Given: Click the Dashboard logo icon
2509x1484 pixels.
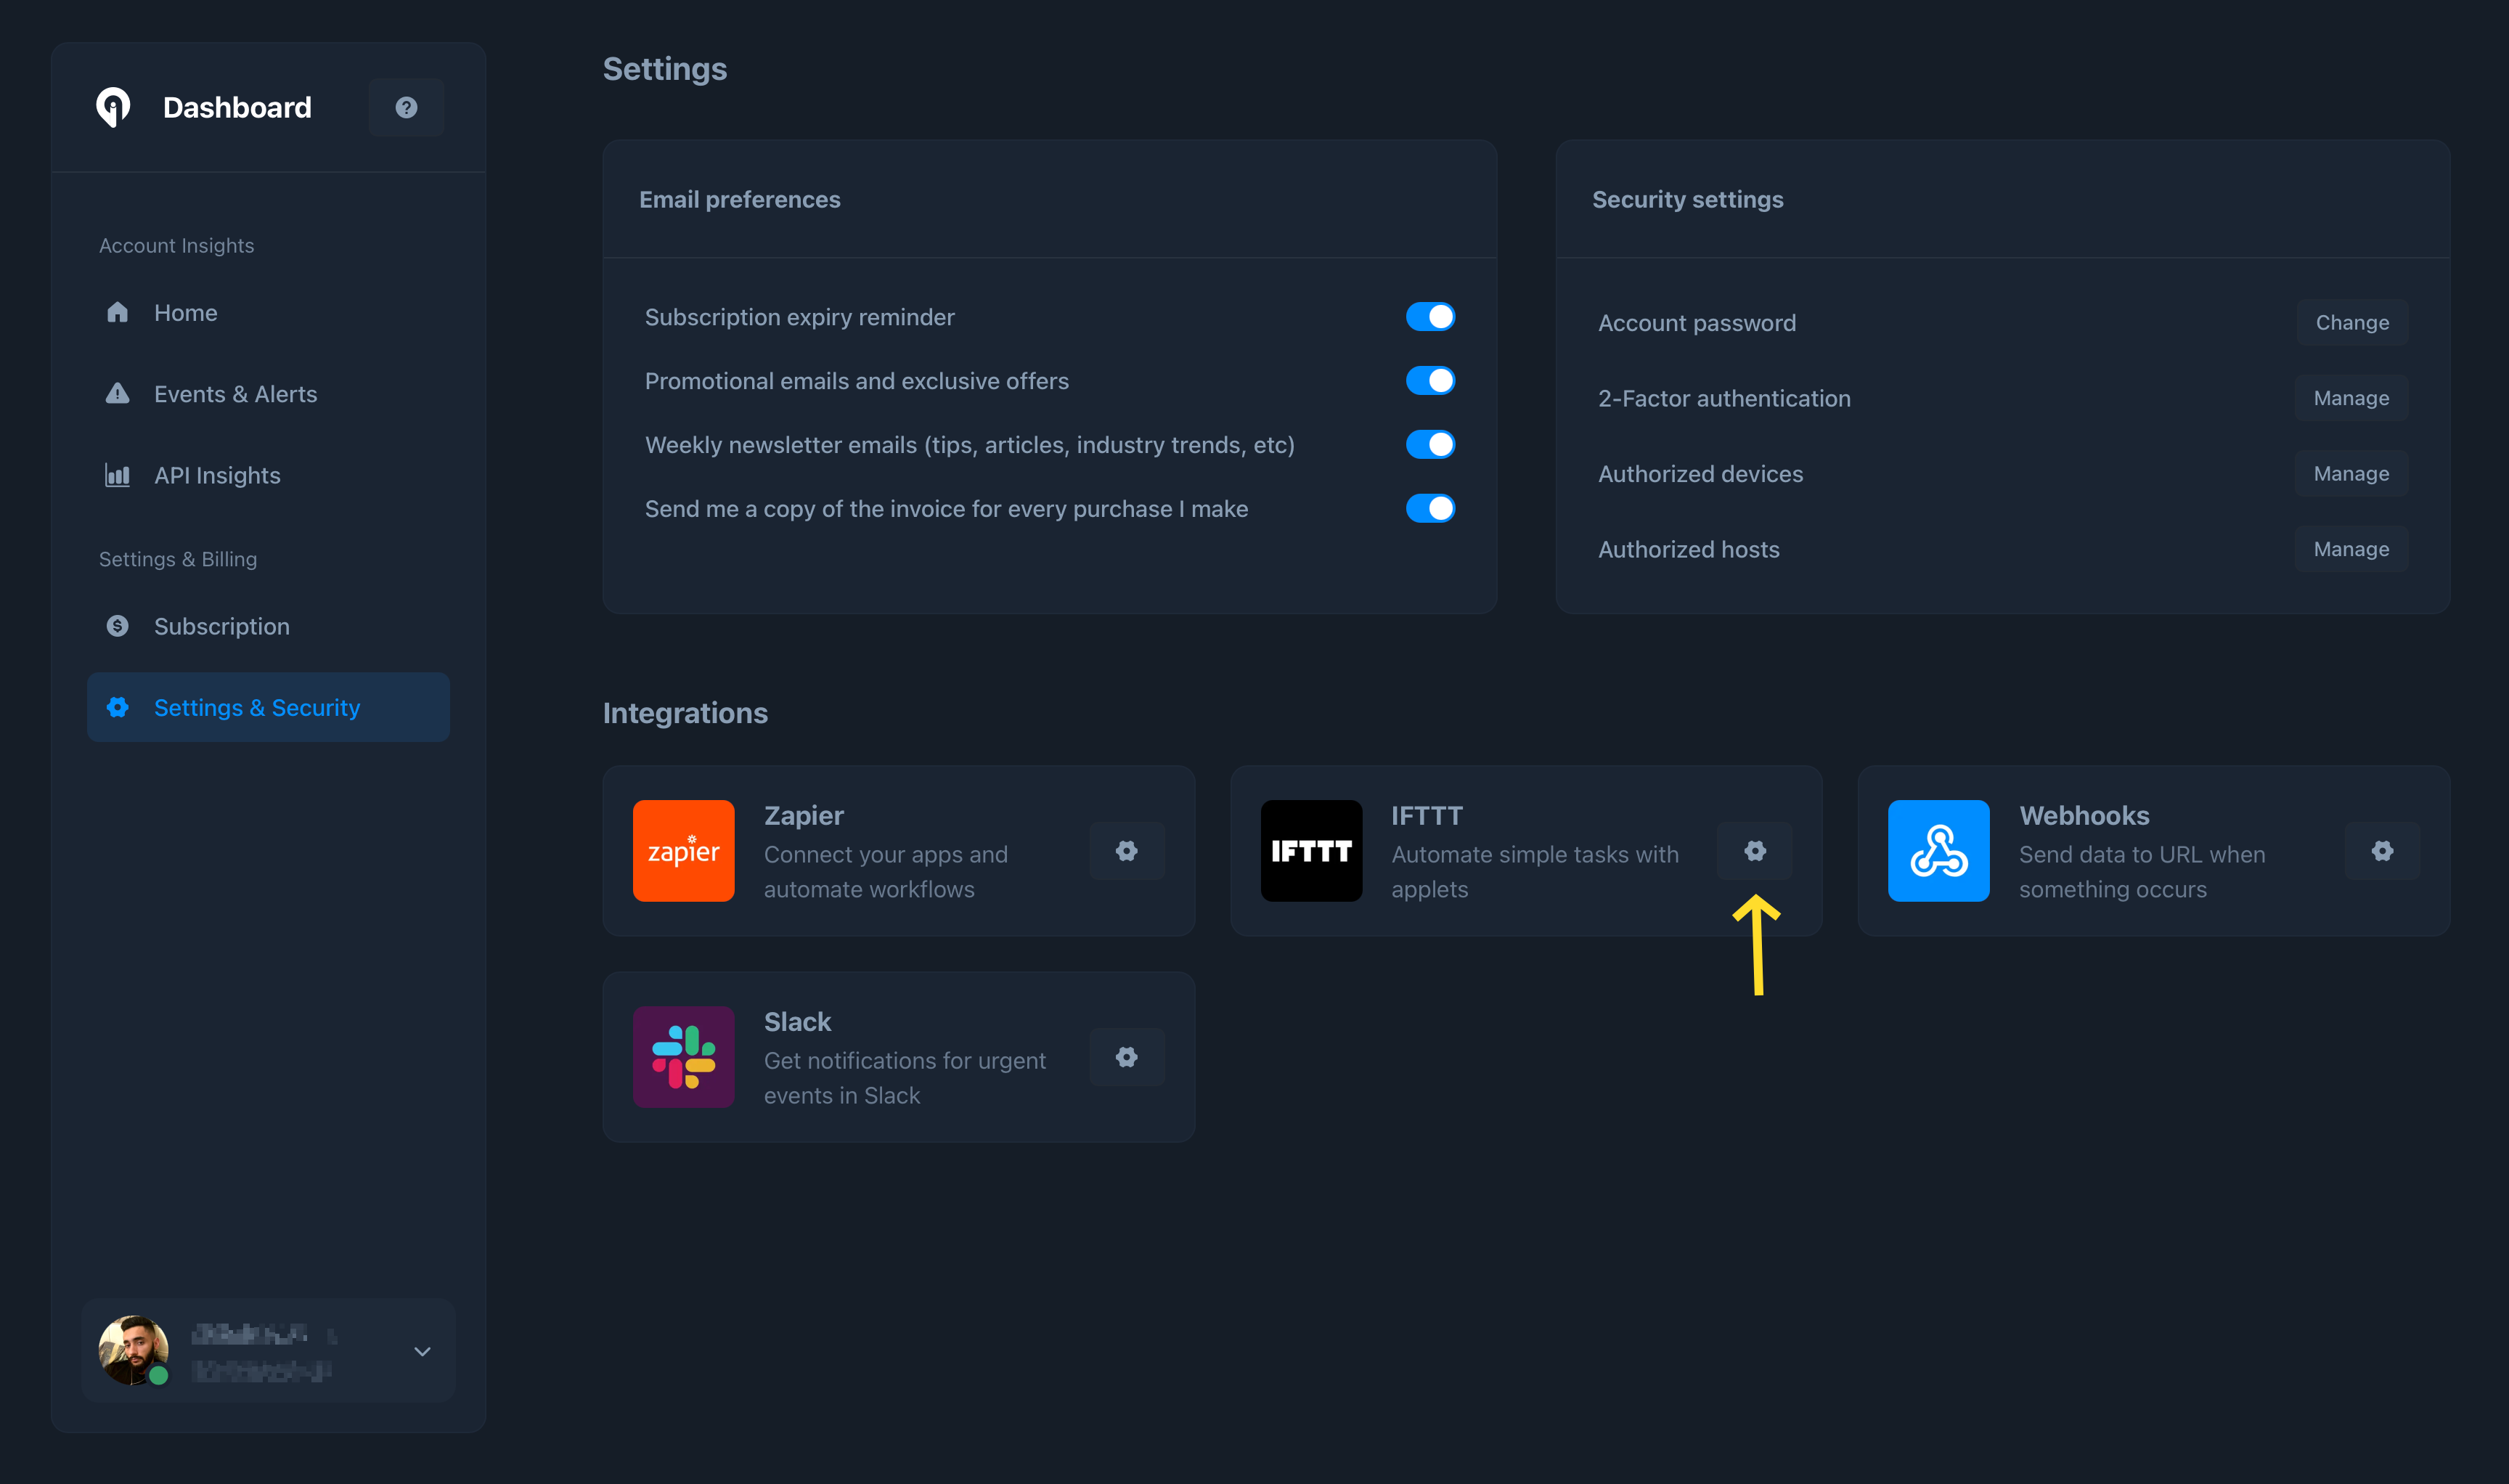Looking at the screenshot, I should [x=113, y=107].
